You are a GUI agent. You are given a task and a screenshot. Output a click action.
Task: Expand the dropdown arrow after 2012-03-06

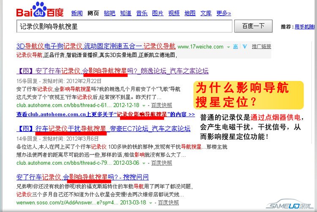(144, 163)
